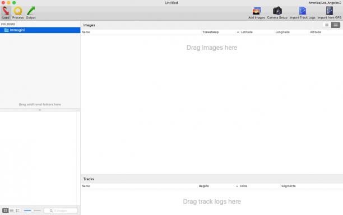The height and width of the screenshot is (215, 343).
Task: Open the Process step
Action: coord(18,13)
